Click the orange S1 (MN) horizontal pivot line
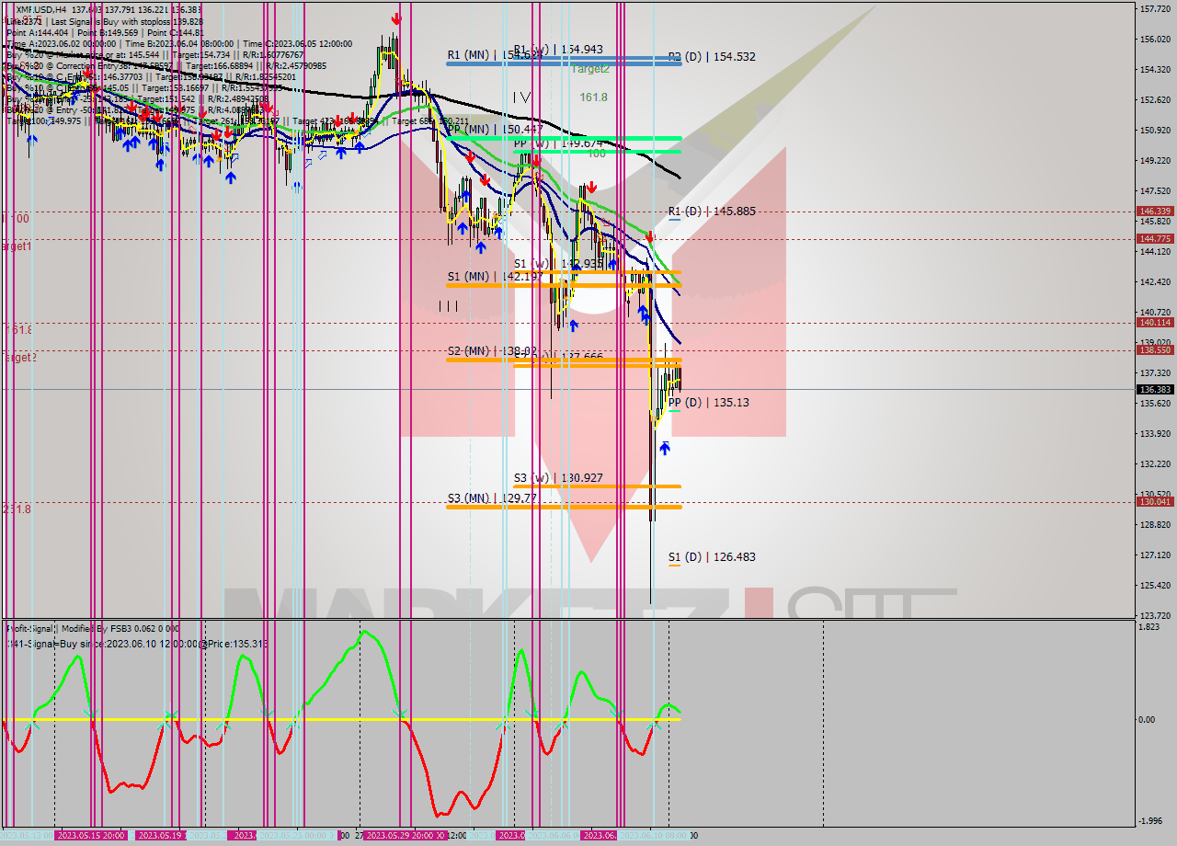Image resolution: width=1177 pixels, height=846 pixels. coord(564,285)
